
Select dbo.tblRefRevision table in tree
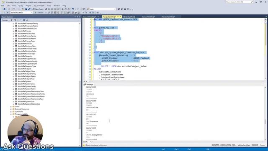tap(25, 44)
